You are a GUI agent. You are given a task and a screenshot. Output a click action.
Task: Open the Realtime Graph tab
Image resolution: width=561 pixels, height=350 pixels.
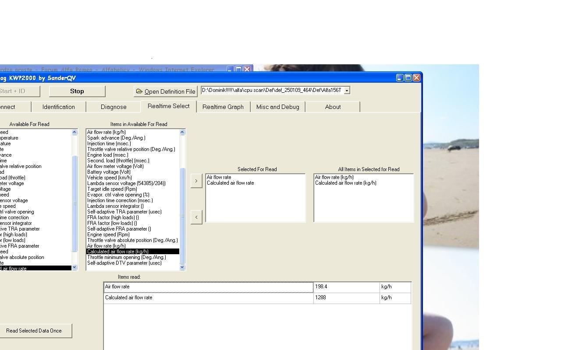point(223,107)
